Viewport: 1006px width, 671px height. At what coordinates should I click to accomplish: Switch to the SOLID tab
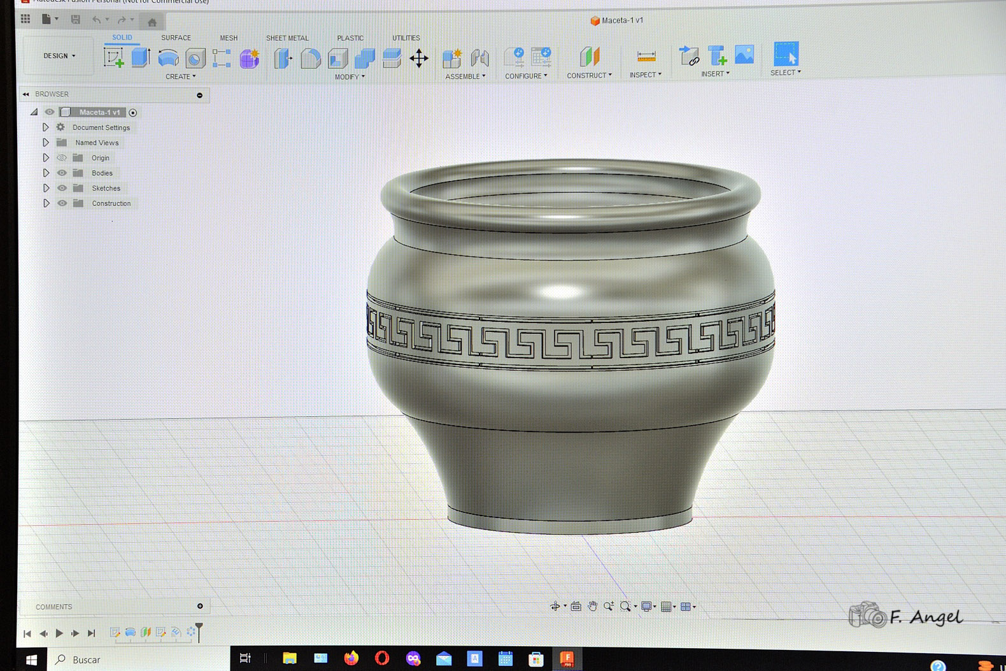coord(122,38)
